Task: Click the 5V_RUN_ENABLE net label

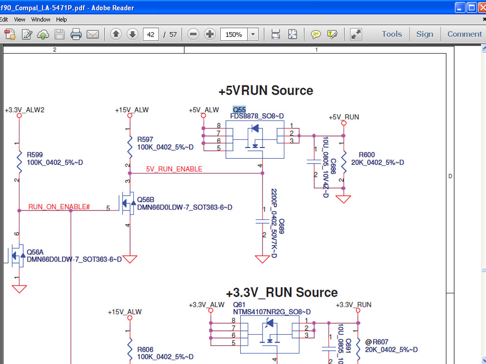Action: click(x=174, y=169)
